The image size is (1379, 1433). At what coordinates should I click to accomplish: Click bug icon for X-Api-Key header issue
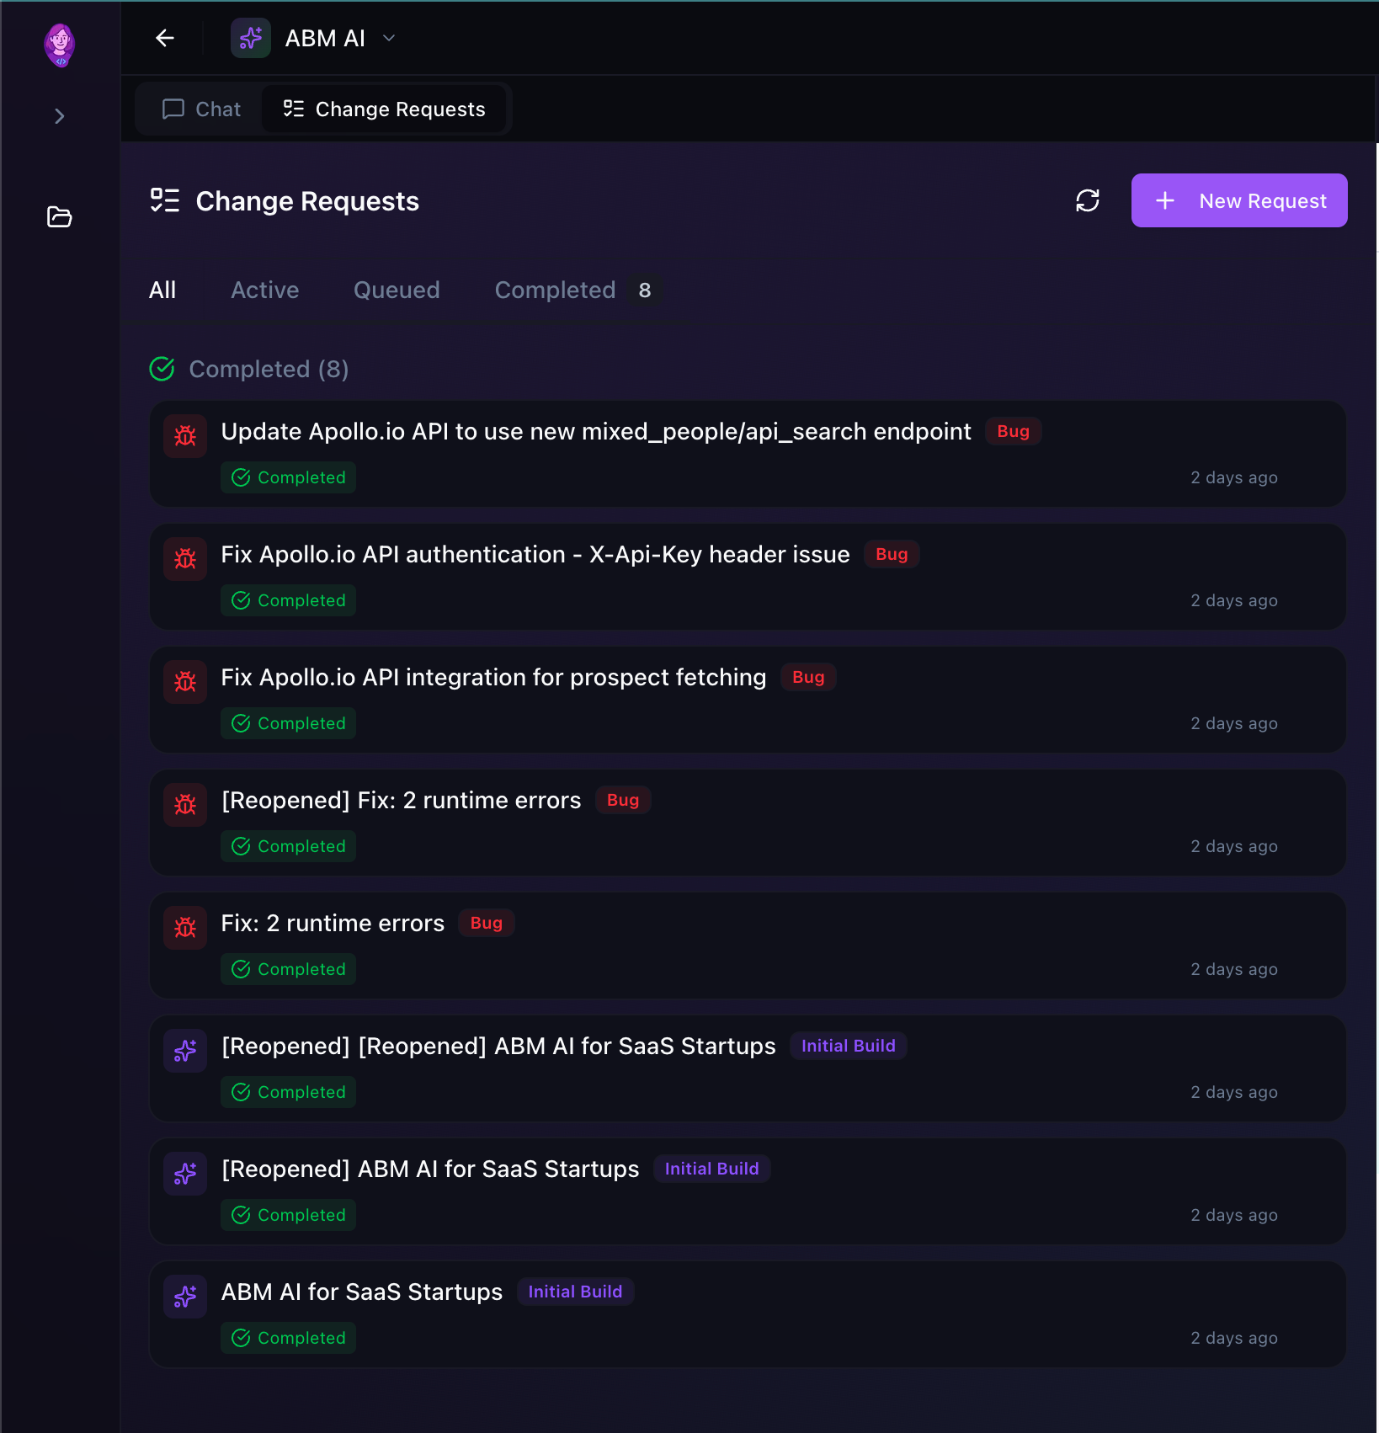pyautogui.click(x=185, y=558)
